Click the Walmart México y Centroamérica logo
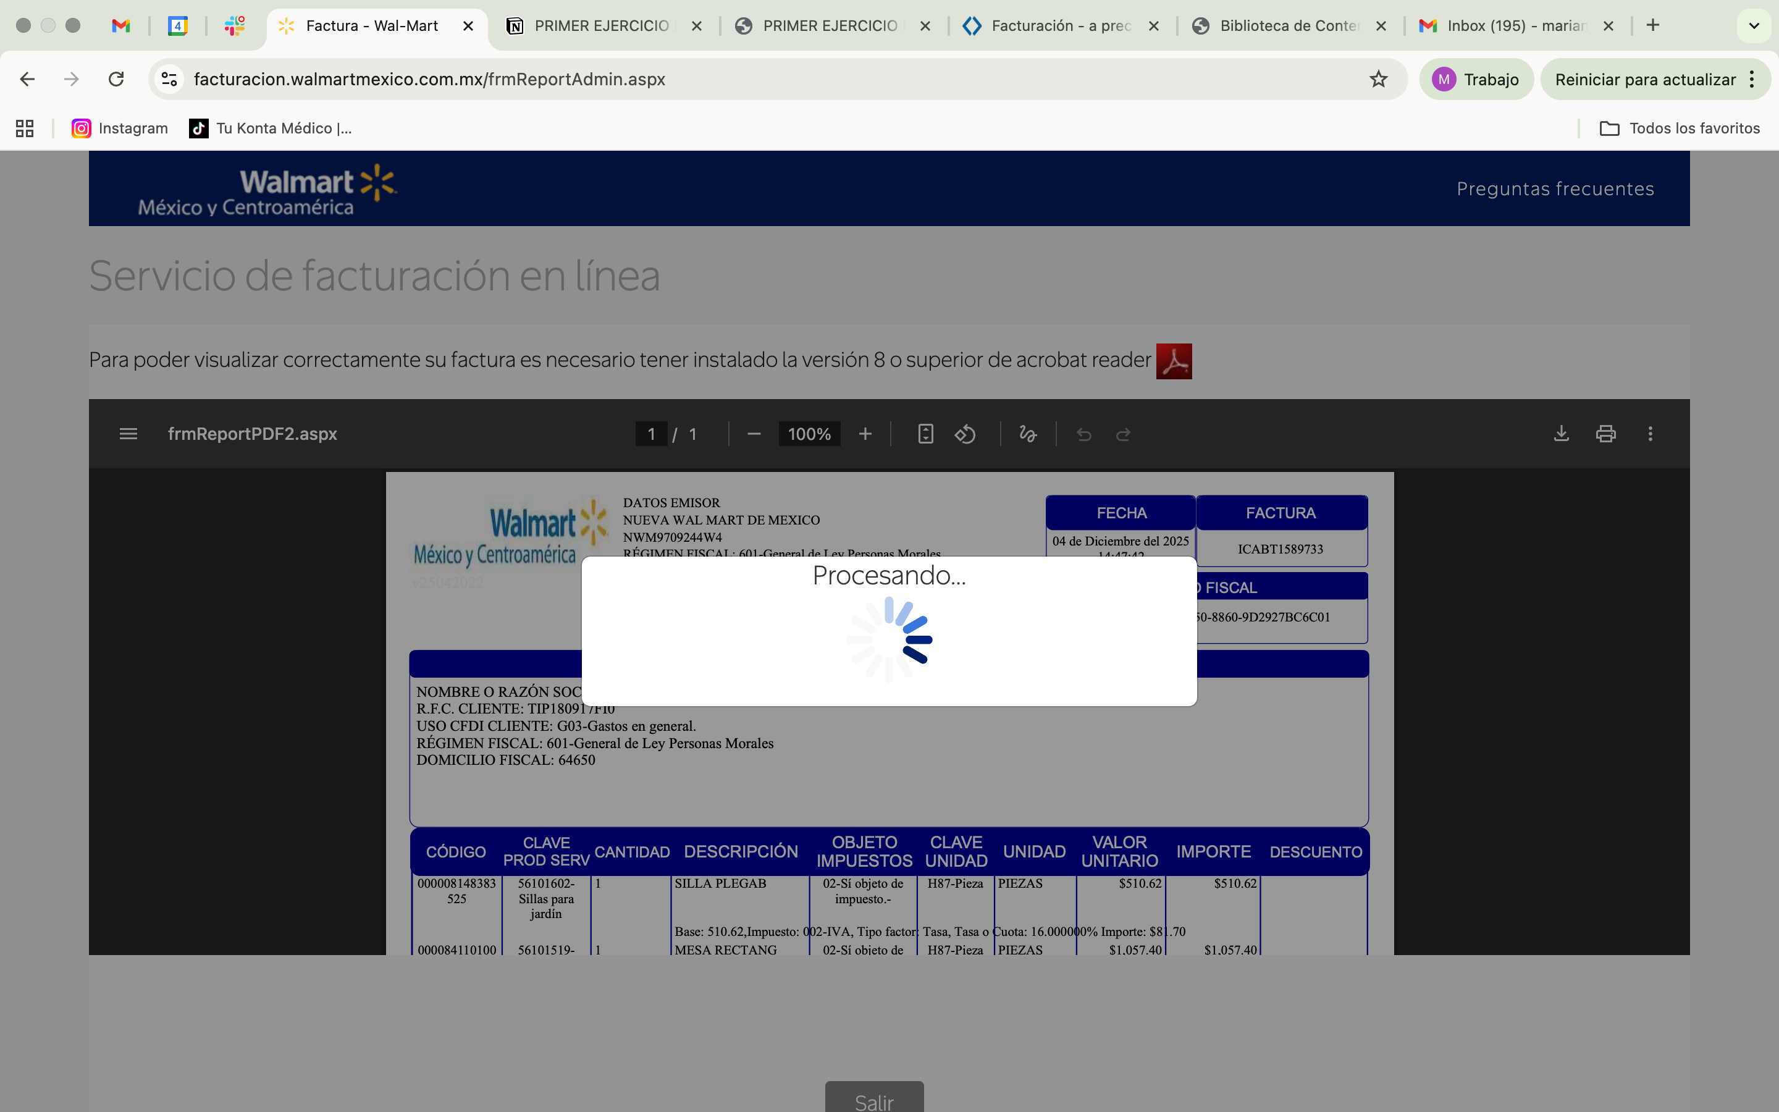 [267, 190]
